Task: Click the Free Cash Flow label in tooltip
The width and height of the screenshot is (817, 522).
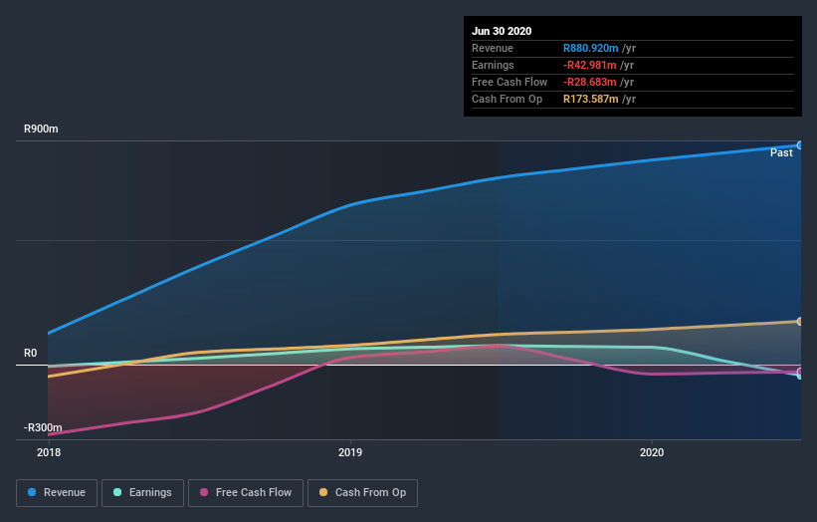Action: point(510,82)
